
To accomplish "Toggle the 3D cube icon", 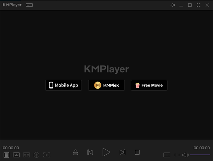I will [x=36, y=155].
